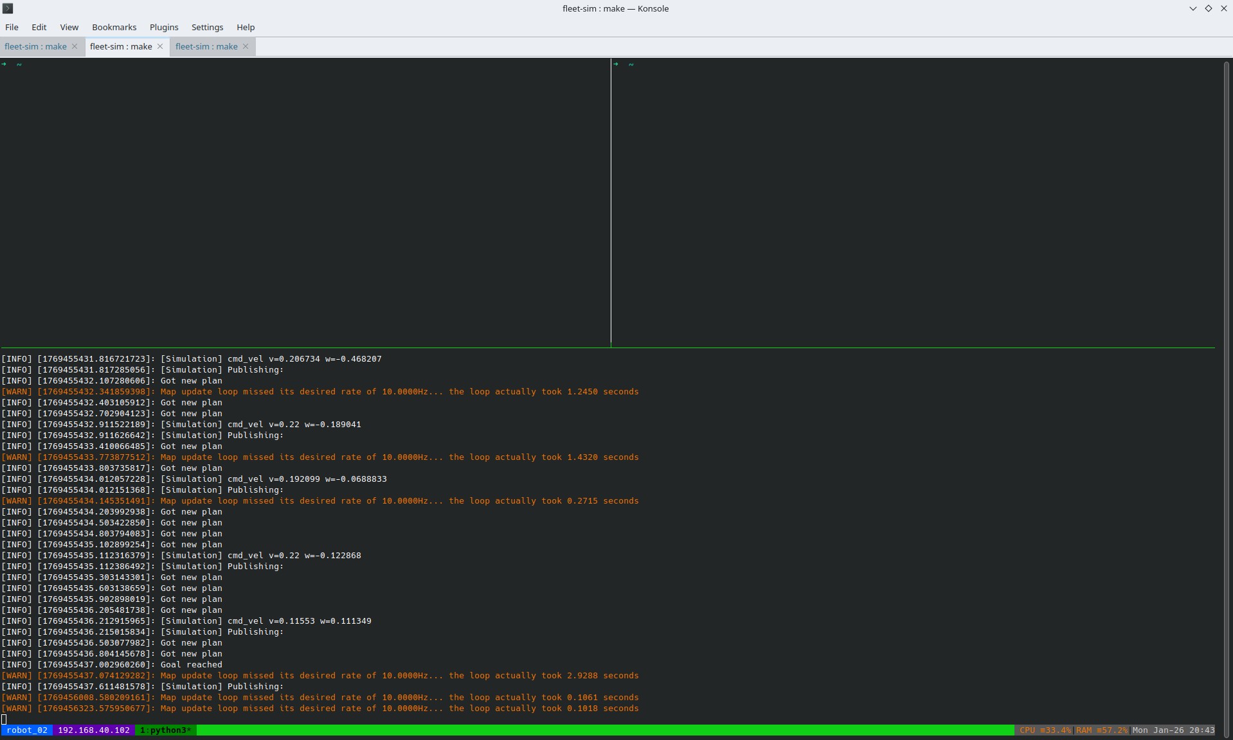1233x740 pixels.
Task: Click the robot_02 session label in status bar
Action: click(27, 730)
